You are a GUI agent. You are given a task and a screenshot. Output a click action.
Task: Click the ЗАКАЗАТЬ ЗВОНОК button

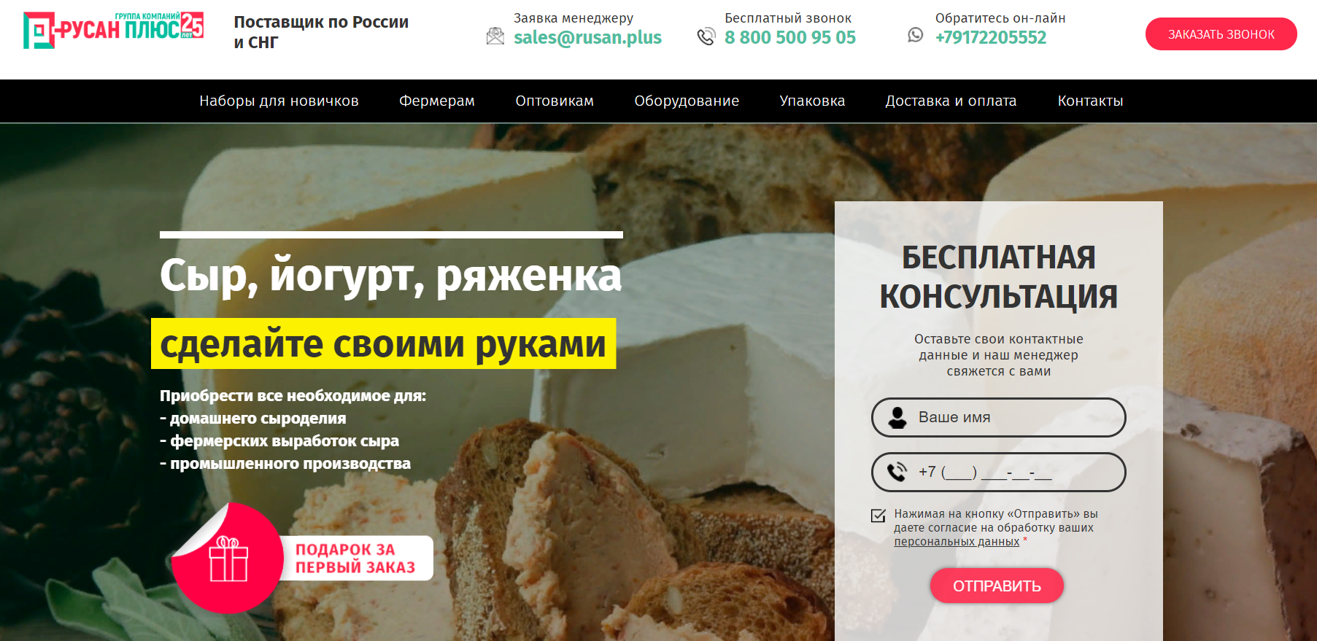click(x=1221, y=34)
